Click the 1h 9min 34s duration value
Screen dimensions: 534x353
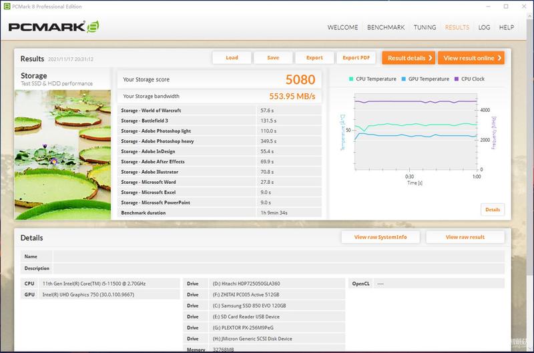coord(274,212)
